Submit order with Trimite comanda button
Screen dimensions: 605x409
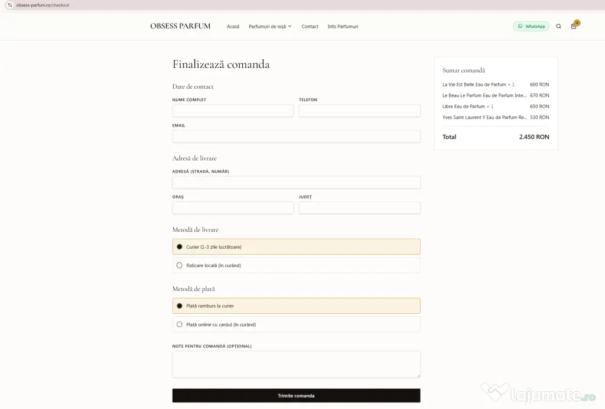(x=297, y=395)
